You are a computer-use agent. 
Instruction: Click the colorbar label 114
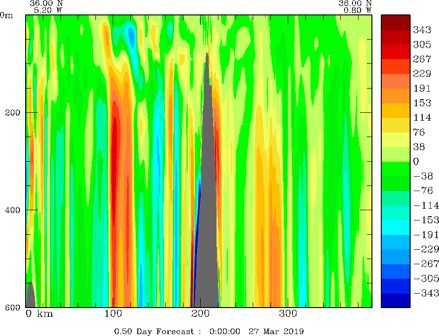click(422, 117)
